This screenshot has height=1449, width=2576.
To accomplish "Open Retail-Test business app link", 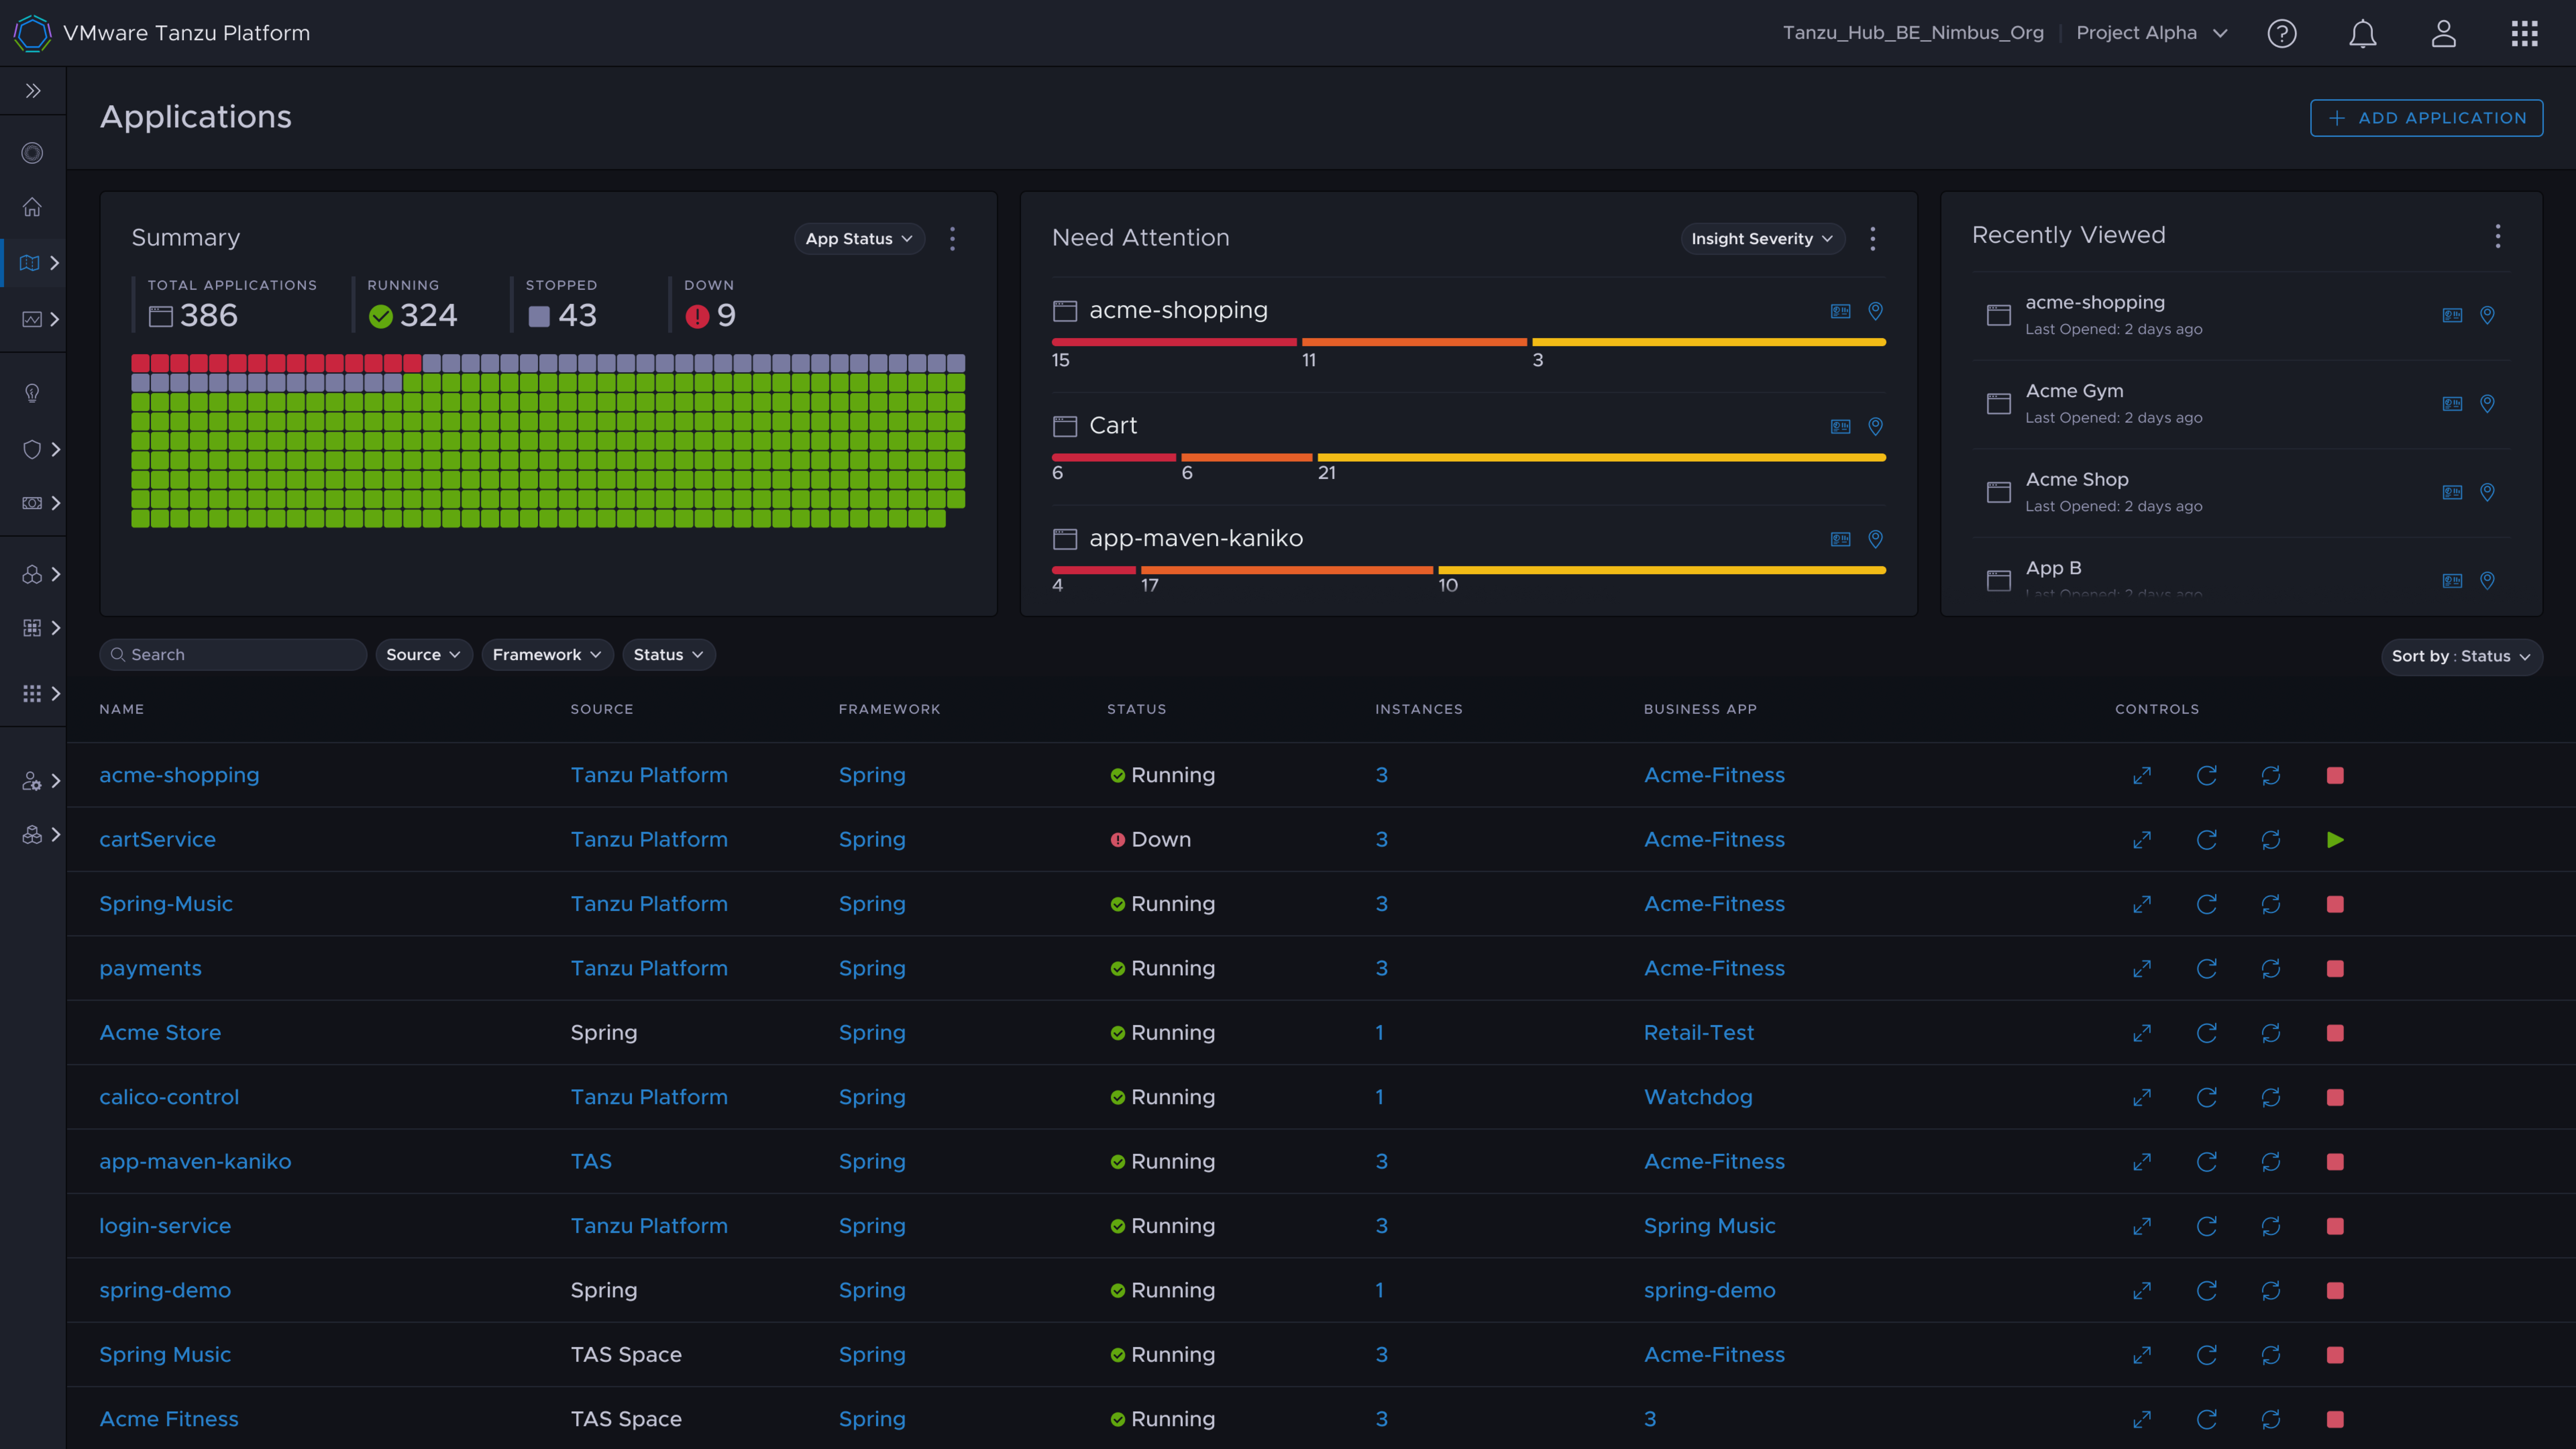I will coord(1699,1033).
